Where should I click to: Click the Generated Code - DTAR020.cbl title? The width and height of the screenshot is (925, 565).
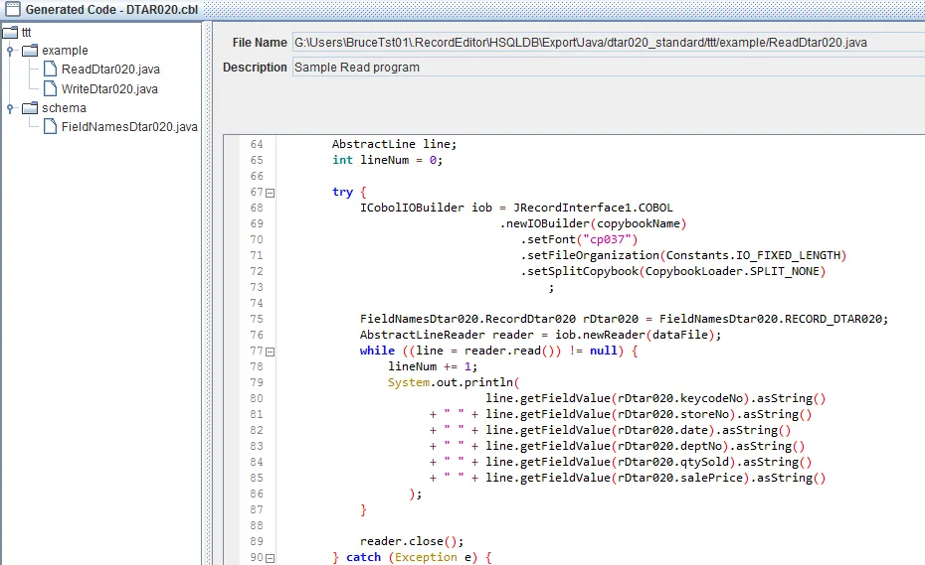coord(111,9)
